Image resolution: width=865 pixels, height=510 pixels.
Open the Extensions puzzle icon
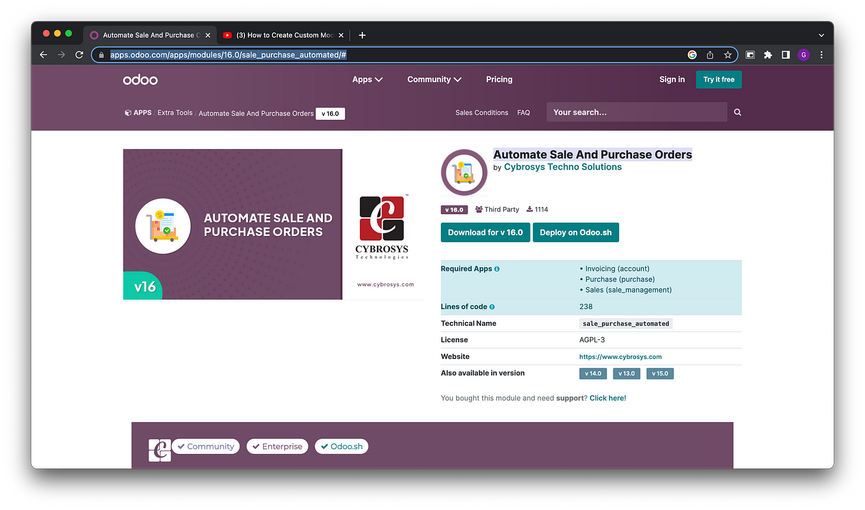click(x=768, y=55)
